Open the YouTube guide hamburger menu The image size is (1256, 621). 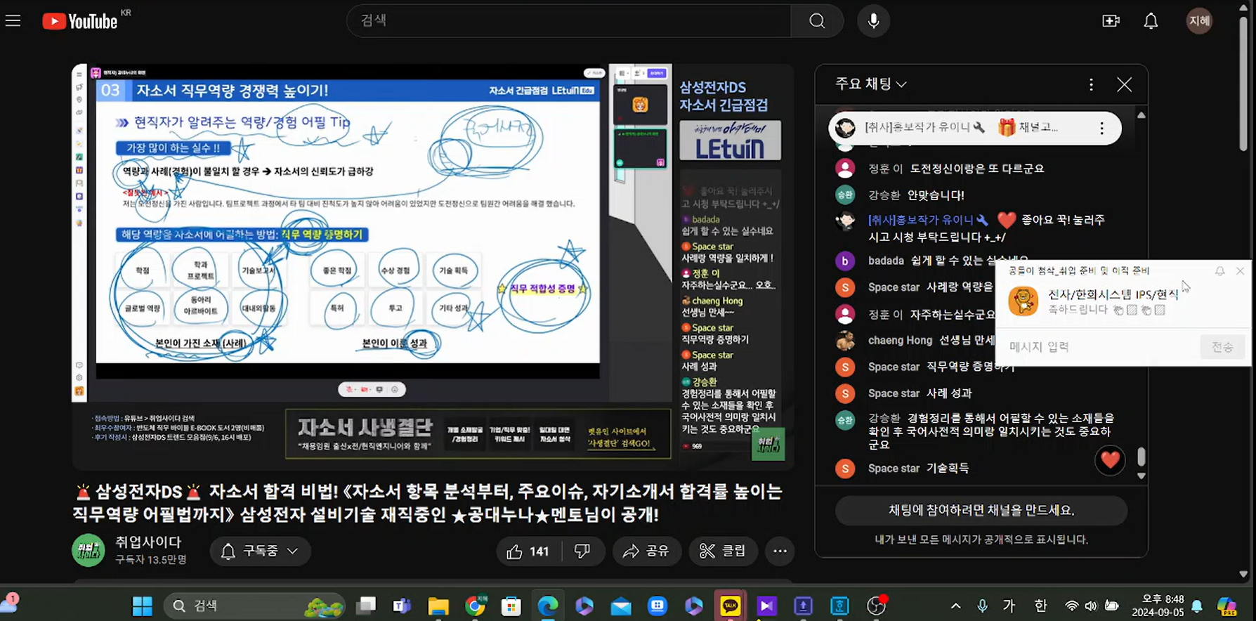point(13,20)
